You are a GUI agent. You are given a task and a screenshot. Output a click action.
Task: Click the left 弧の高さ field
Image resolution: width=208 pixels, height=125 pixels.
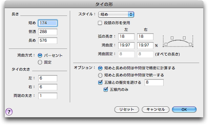(126, 37)
